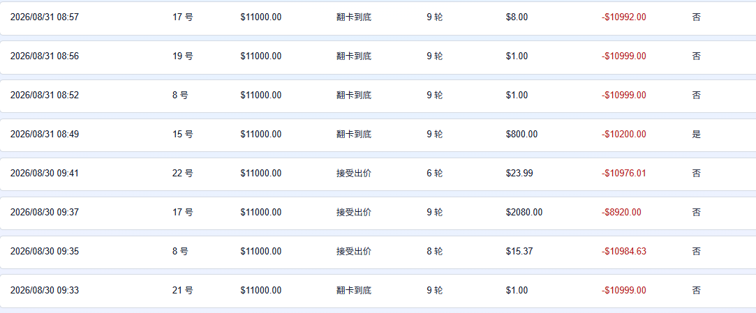Click the $23.99 accepted offer amount
The image size is (756, 313).
519,174
